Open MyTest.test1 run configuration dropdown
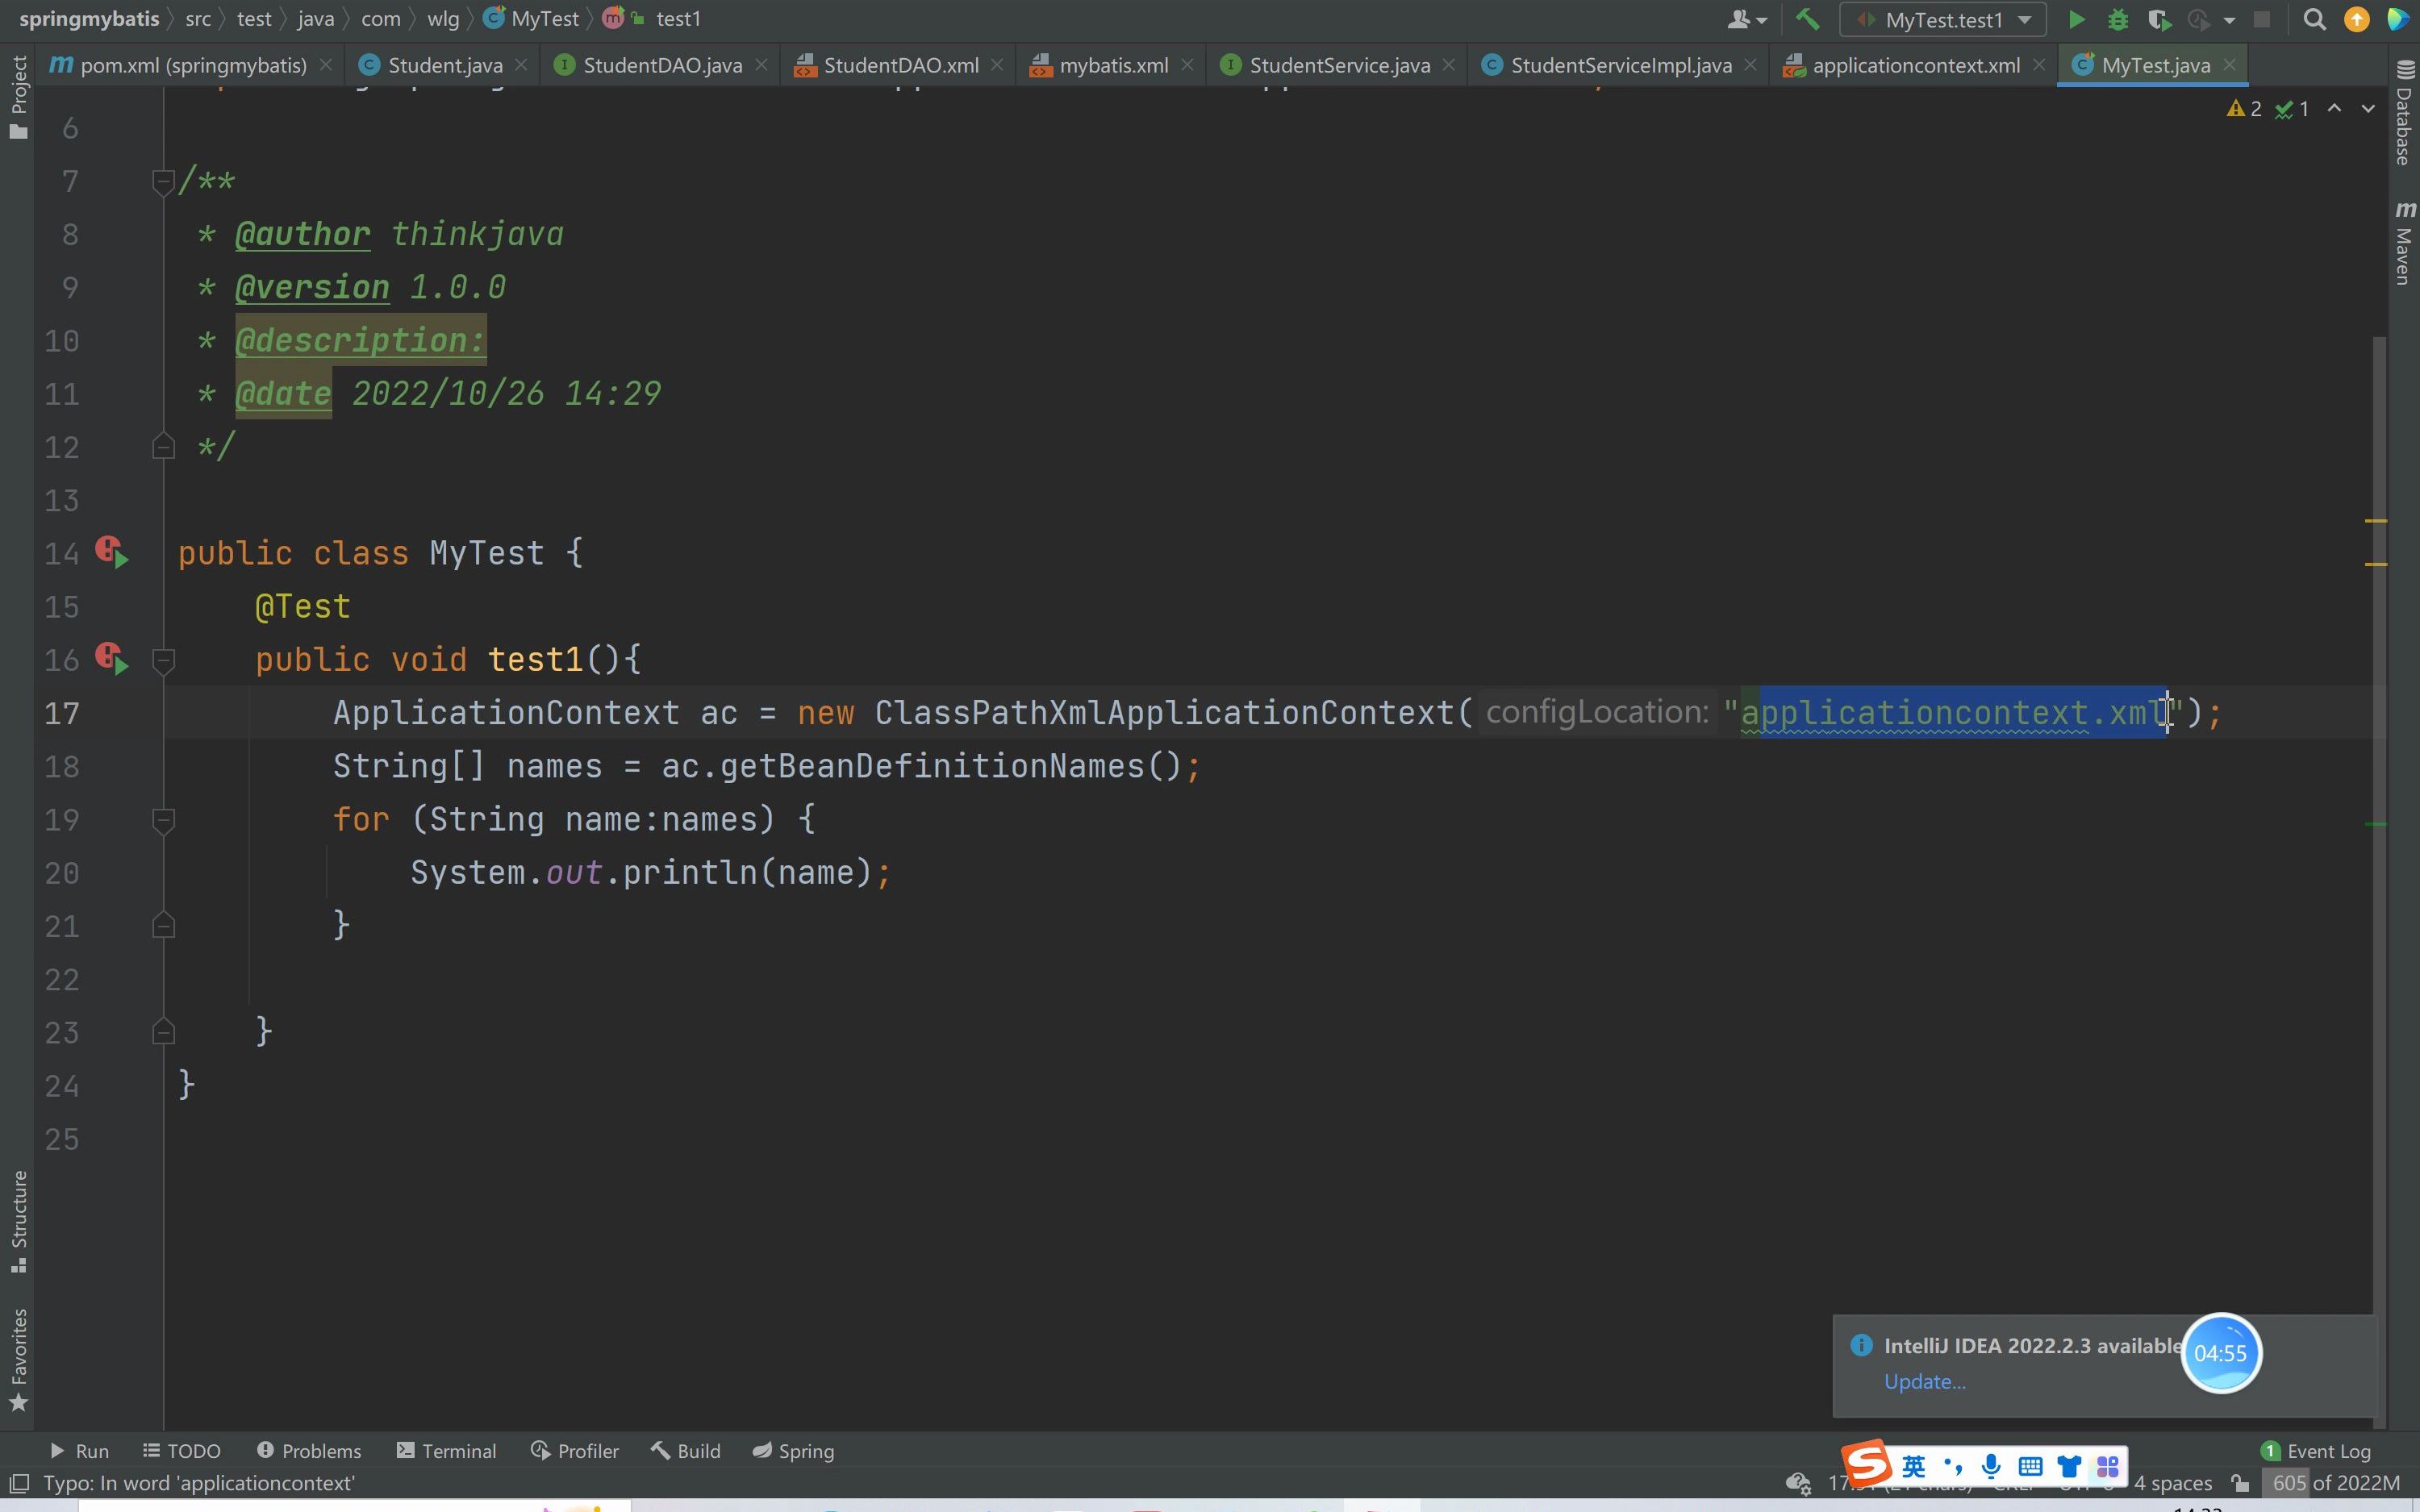The image size is (2420, 1512). point(1943,20)
